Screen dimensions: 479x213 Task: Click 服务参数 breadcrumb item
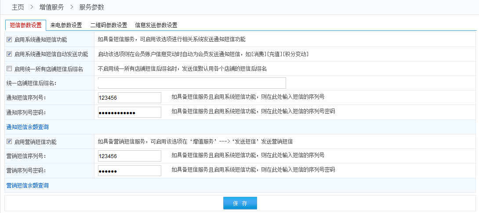(x=91, y=7)
